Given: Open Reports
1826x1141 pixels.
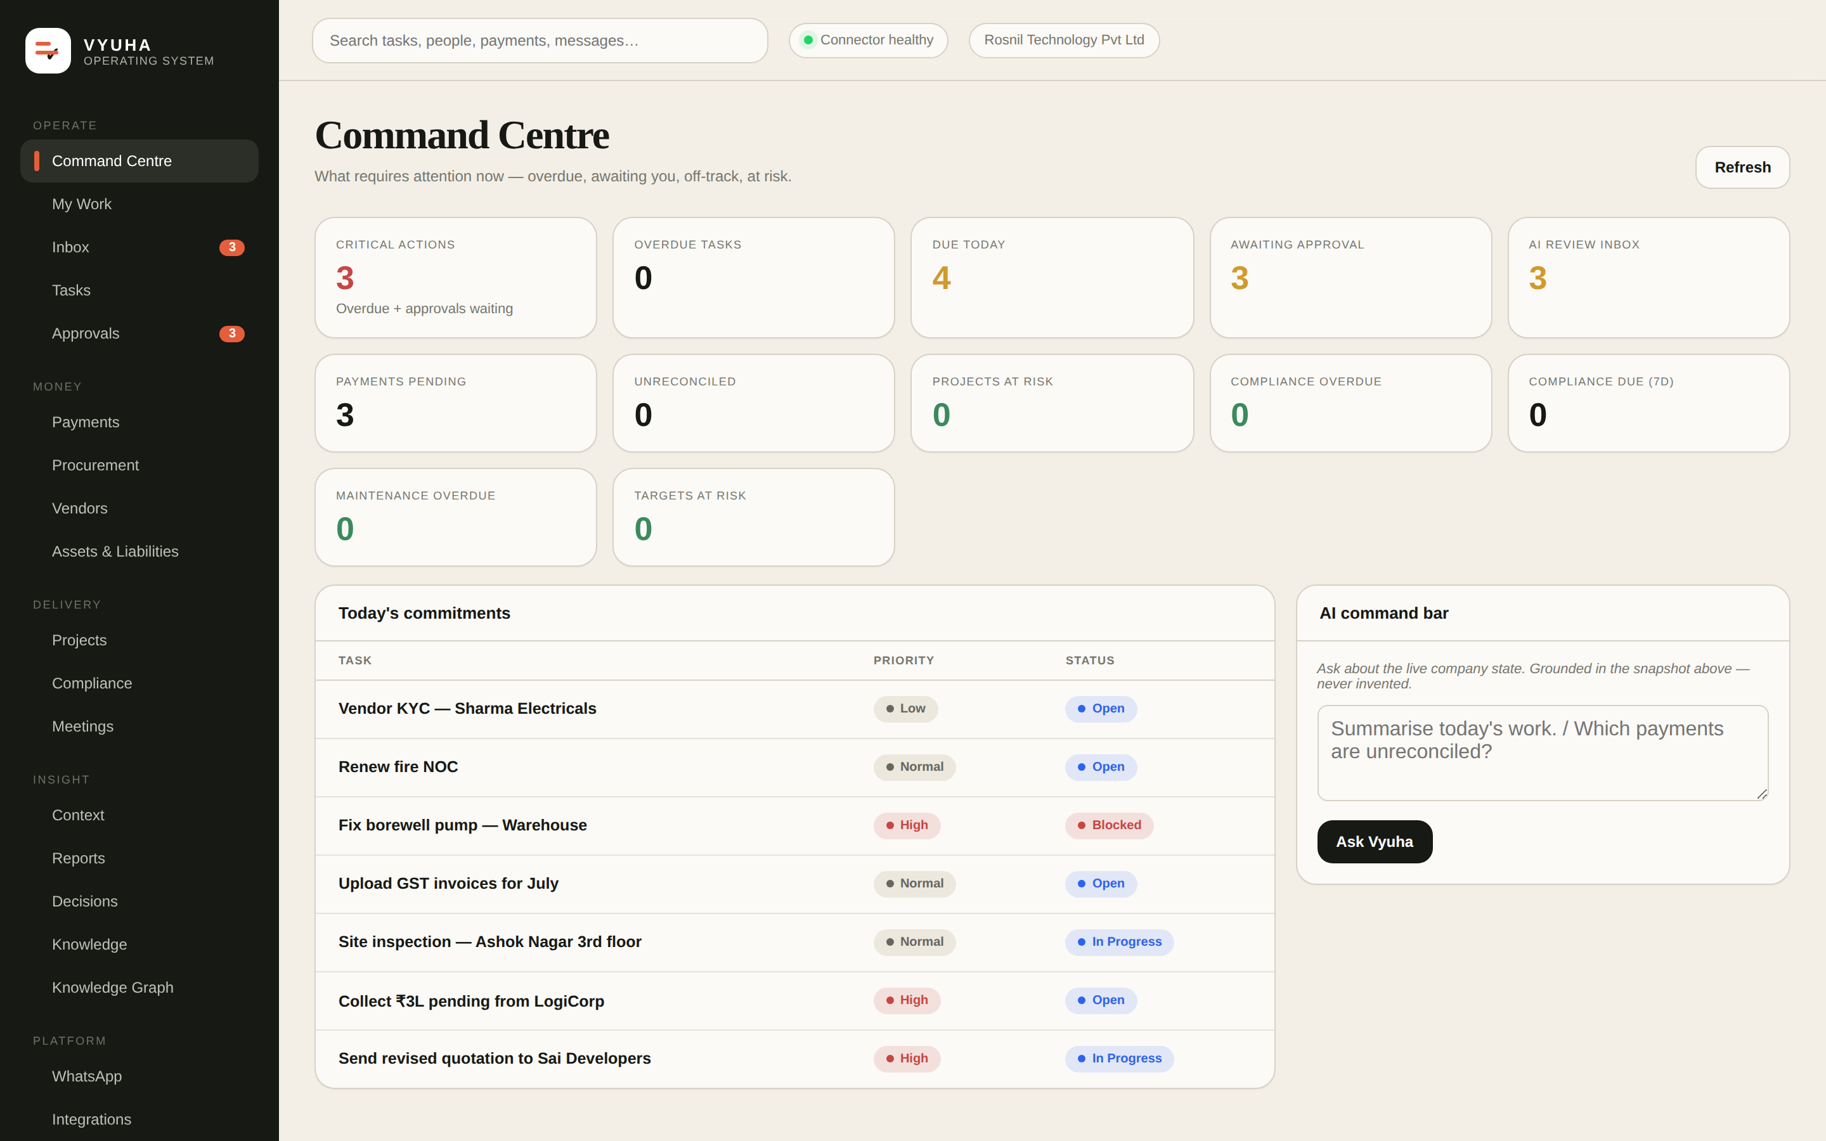Looking at the screenshot, I should (x=139, y=859).
